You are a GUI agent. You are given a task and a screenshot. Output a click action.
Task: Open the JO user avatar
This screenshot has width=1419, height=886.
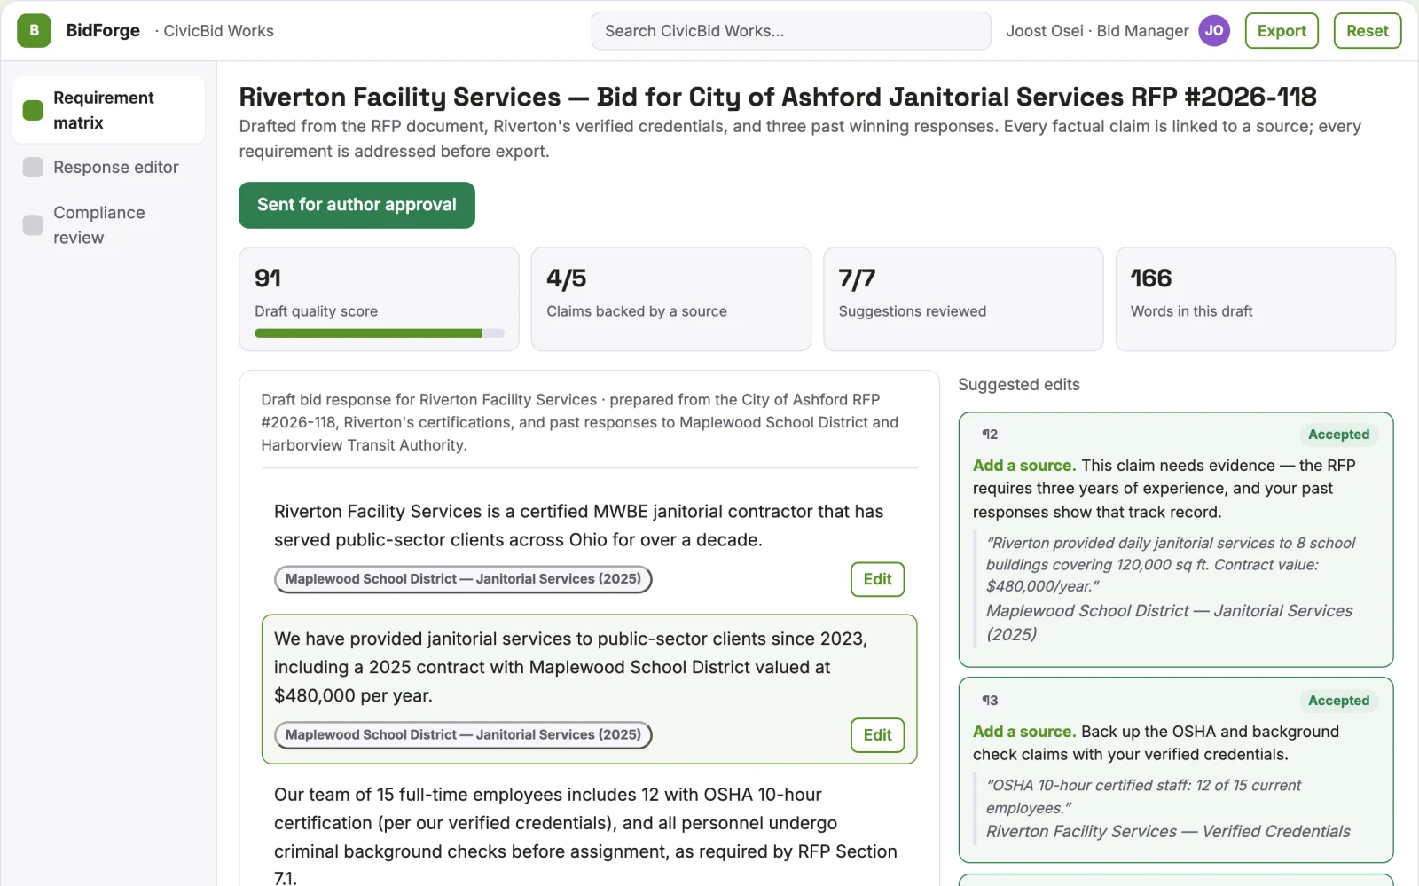click(1214, 31)
